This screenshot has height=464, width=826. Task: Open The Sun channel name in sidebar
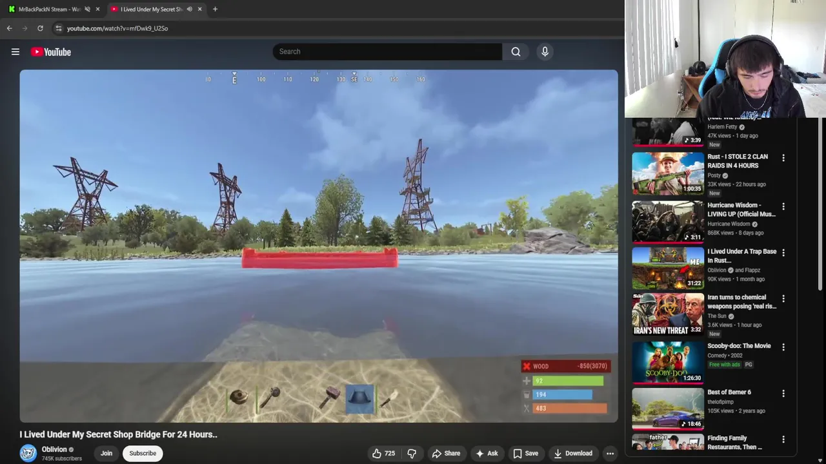tap(717, 316)
